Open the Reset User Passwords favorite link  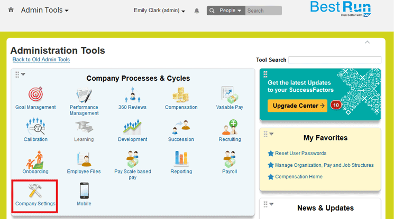300,154
